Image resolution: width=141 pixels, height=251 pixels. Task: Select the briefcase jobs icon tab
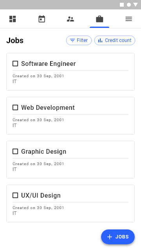99,19
